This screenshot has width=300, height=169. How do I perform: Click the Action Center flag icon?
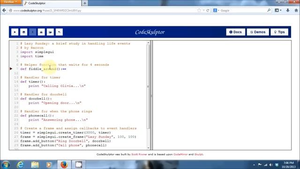coord(260,165)
